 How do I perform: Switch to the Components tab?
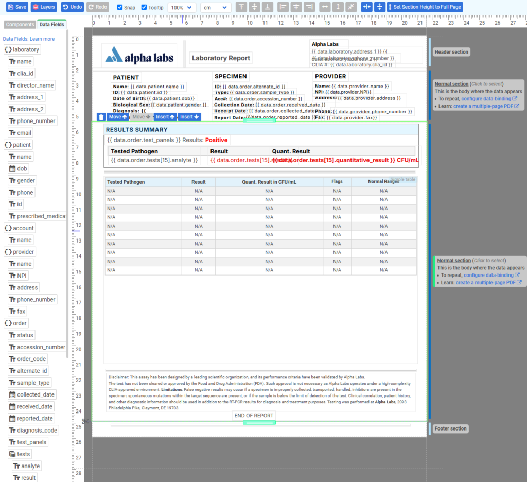20,24
